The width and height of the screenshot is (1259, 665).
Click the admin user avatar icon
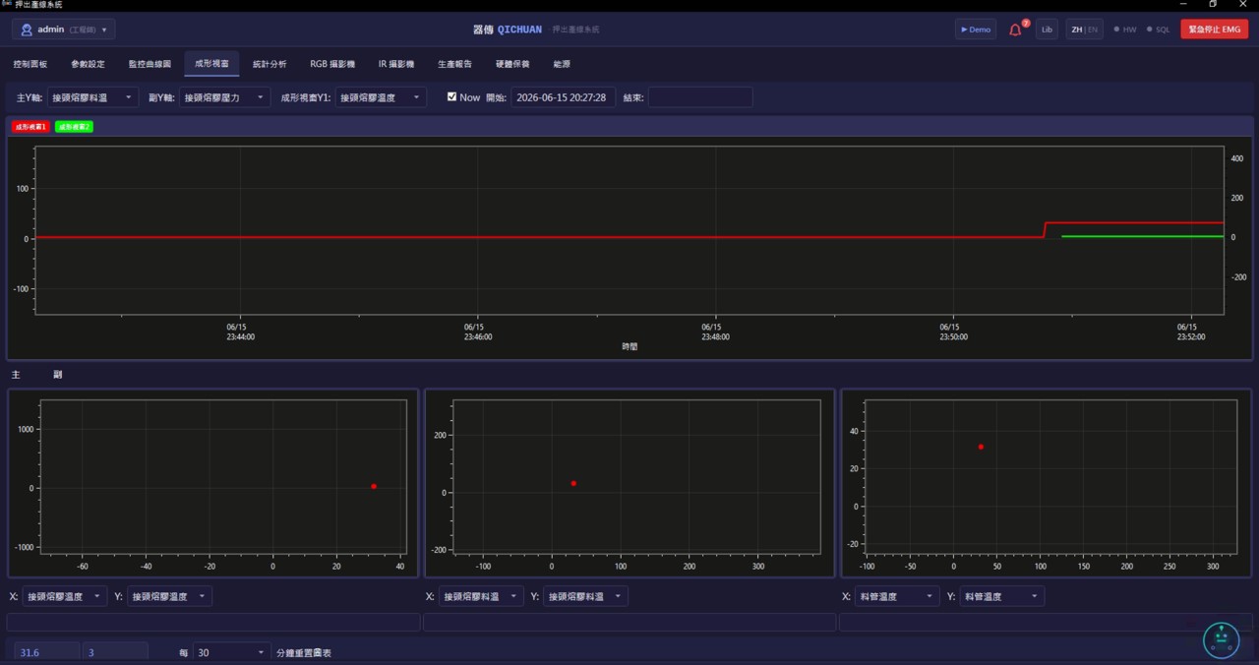point(27,30)
